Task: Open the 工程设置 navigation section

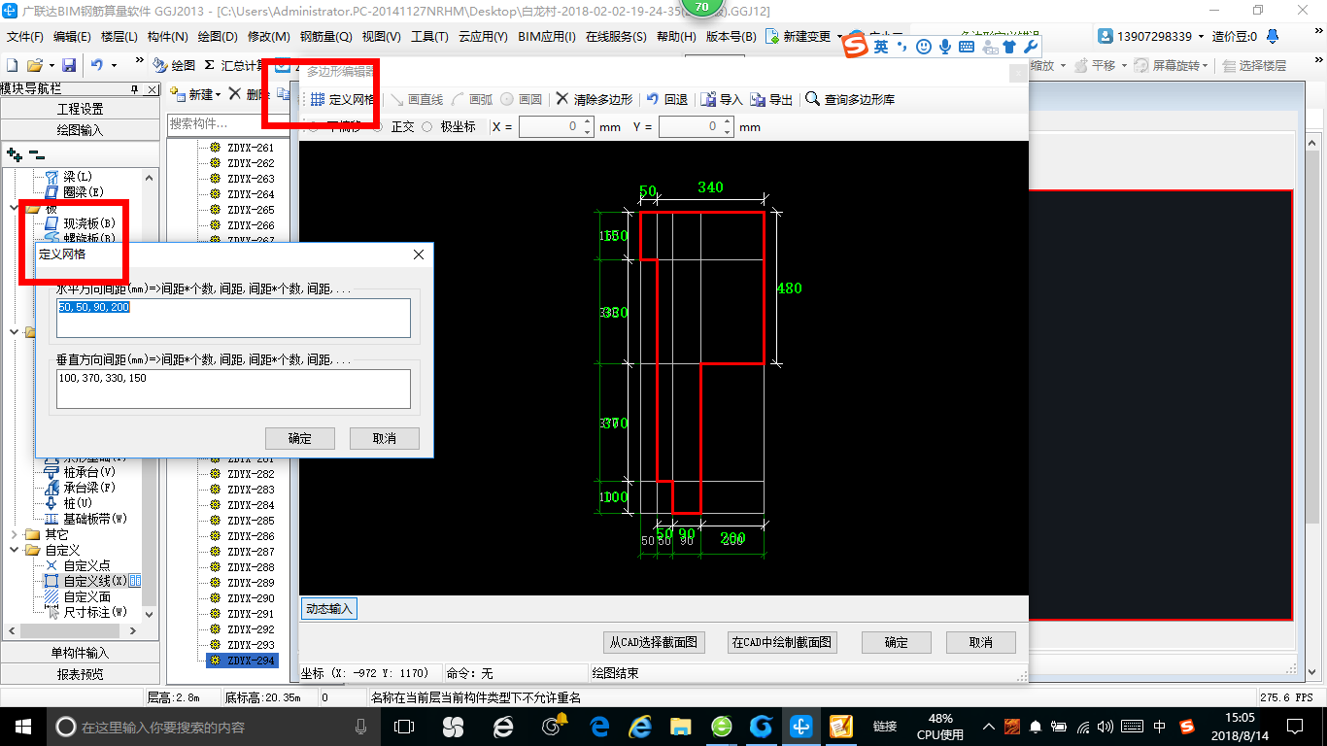Action: click(x=80, y=109)
